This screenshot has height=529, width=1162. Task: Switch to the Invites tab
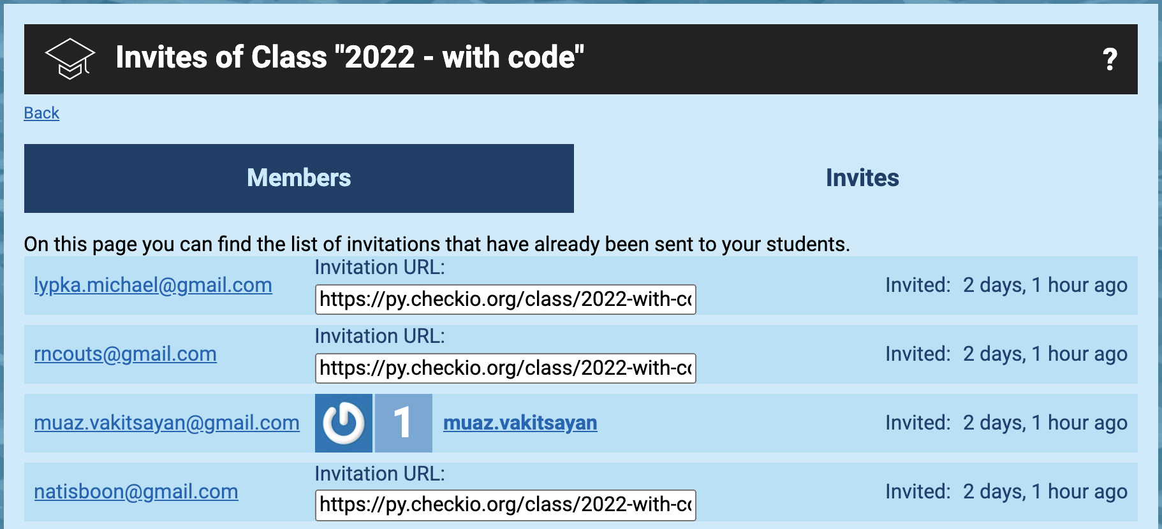[x=862, y=178]
